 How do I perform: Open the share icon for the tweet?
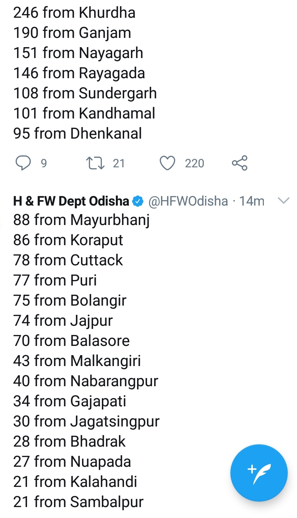tap(240, 163)
